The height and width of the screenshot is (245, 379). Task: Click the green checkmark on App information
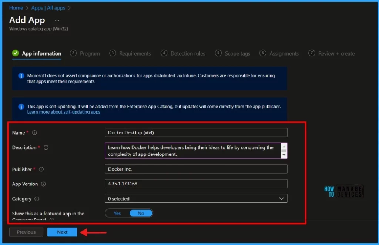(15, 53)
